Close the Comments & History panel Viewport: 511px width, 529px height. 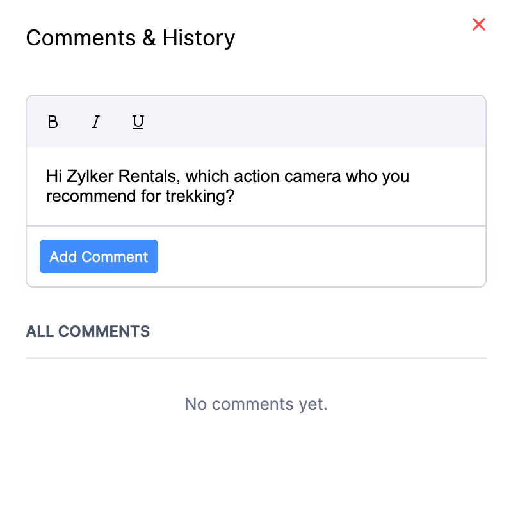[478, 24]
